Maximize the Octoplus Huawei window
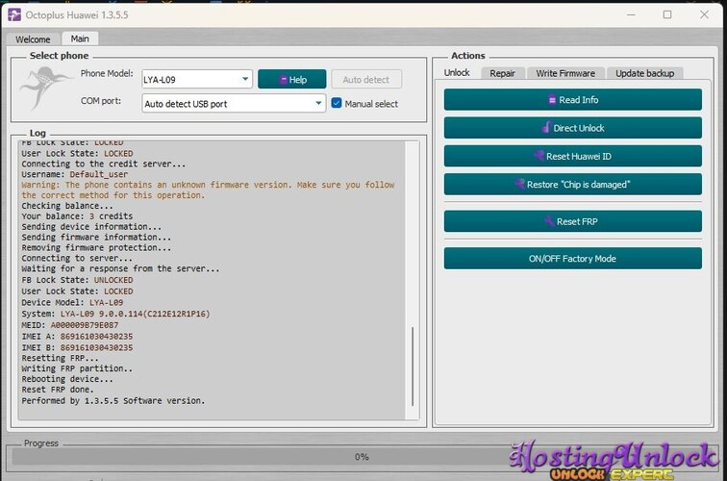Image resolution: width=727 pixels, height=481 pixels. 667,14
